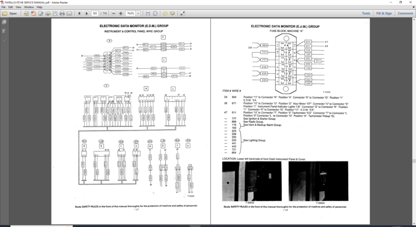Zoom in with the plus button
Viewport: 416px width, 227px height.
[121, 13]
